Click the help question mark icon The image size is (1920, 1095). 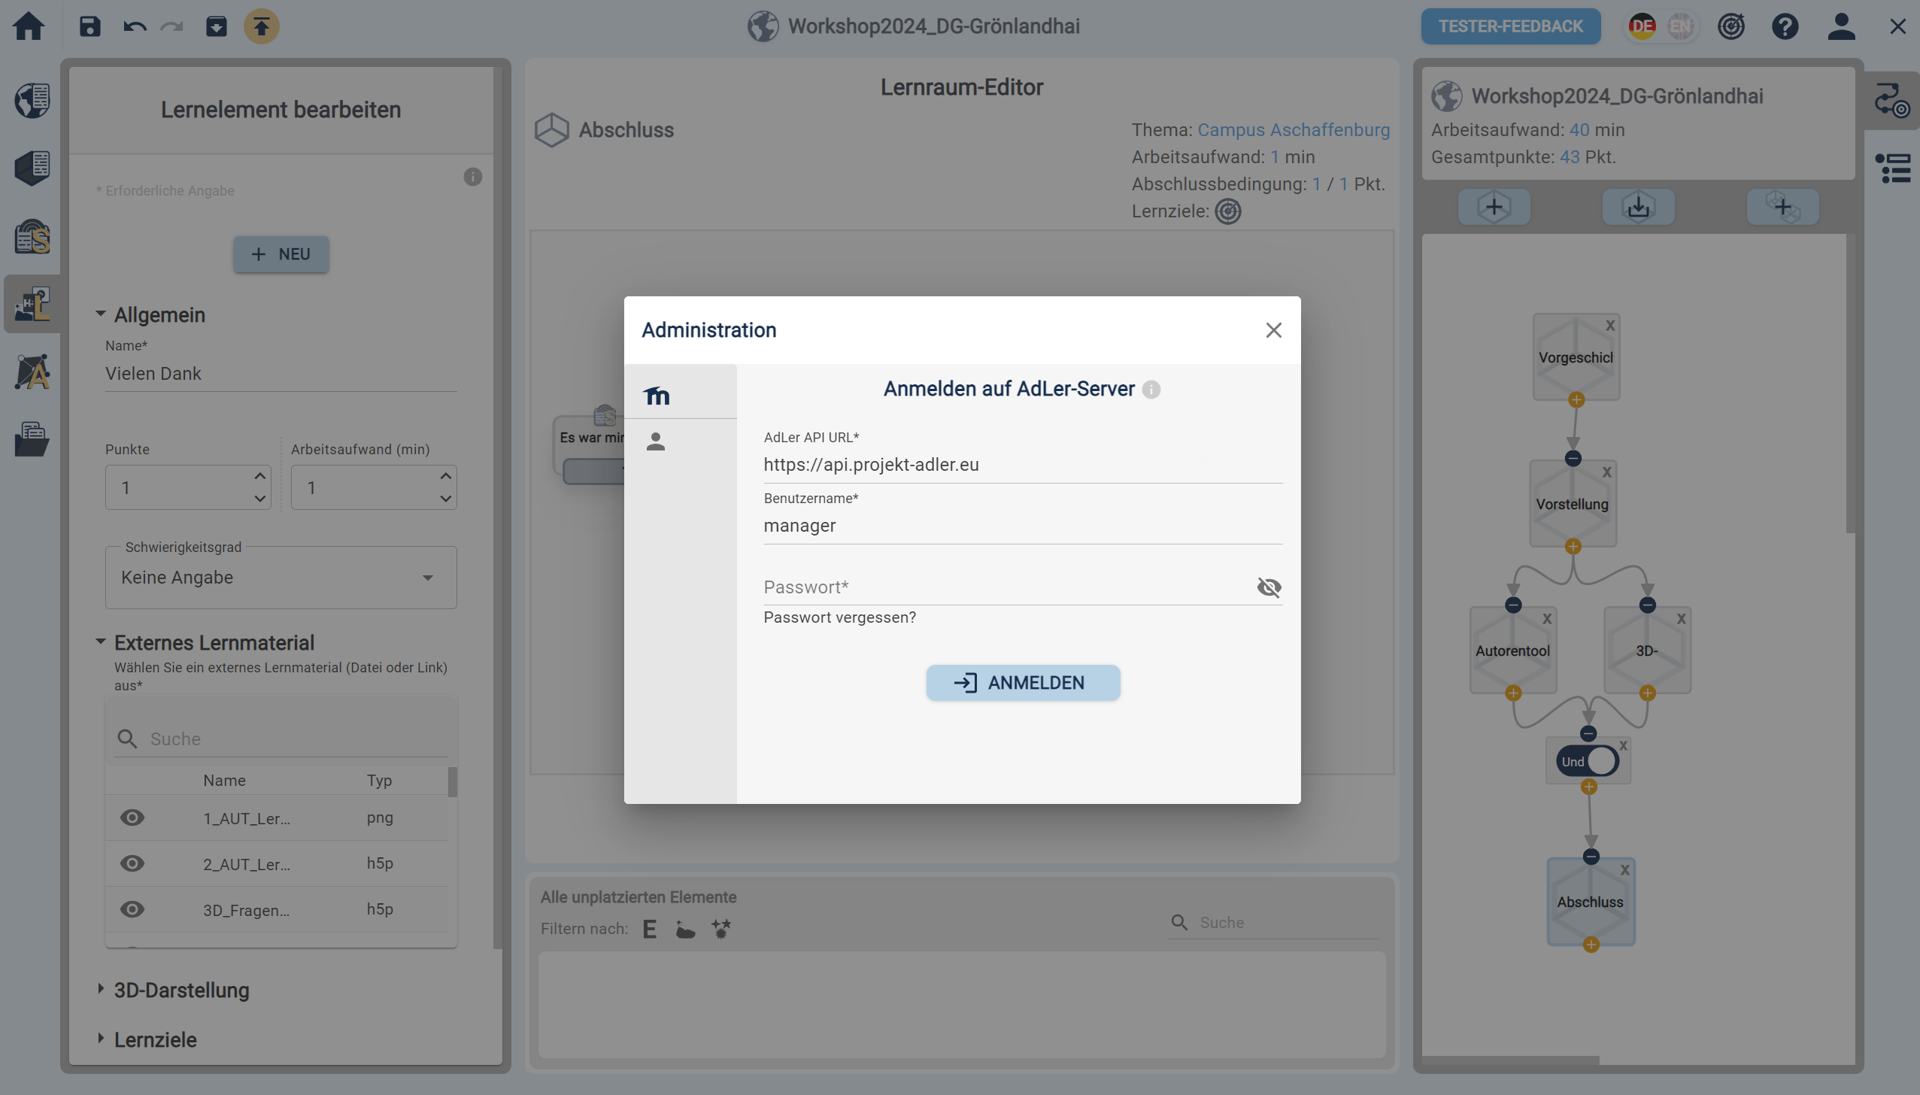tap(1785, 26)
